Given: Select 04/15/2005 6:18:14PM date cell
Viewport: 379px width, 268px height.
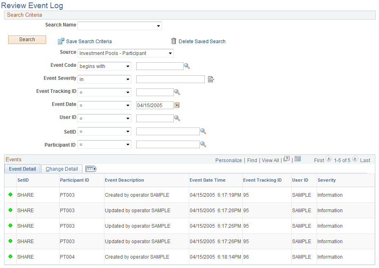Looking at the screenshot, I should point(215,257).
